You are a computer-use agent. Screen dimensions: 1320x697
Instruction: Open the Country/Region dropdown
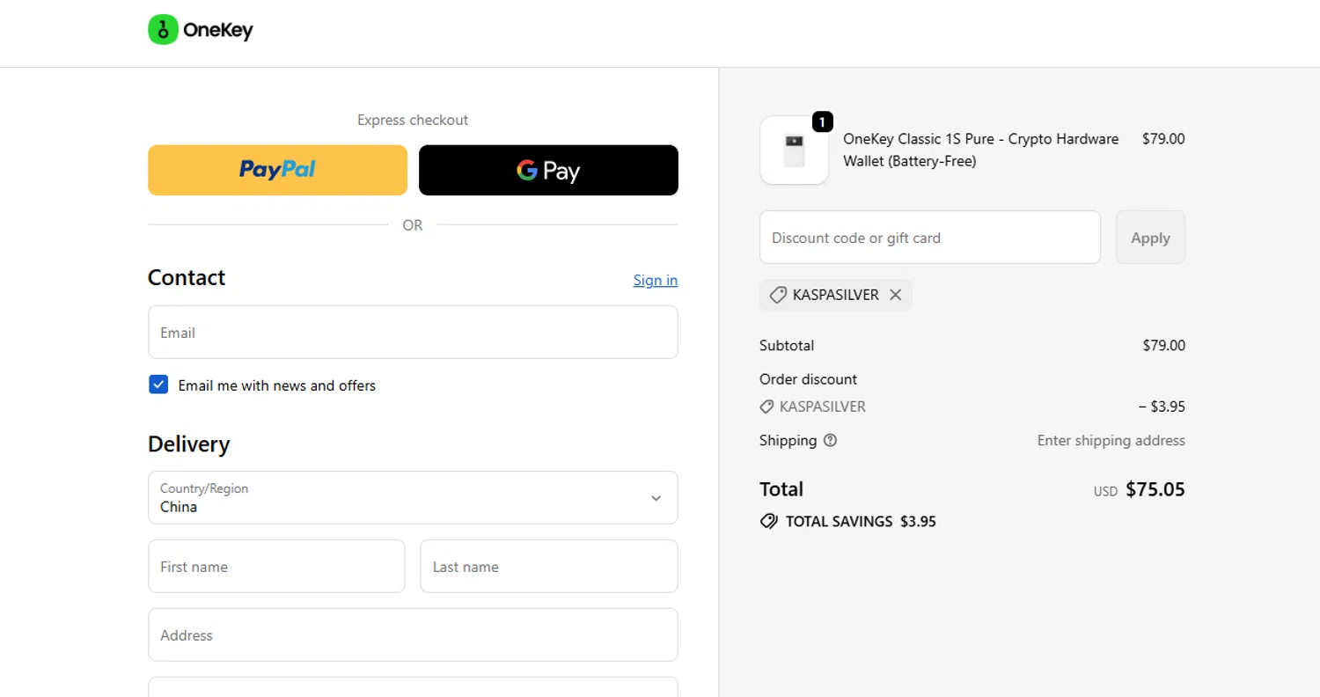[413, 497]
